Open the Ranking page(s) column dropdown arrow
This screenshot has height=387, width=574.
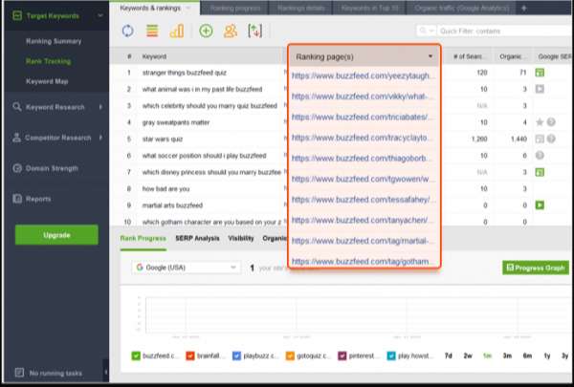[430, 56]
